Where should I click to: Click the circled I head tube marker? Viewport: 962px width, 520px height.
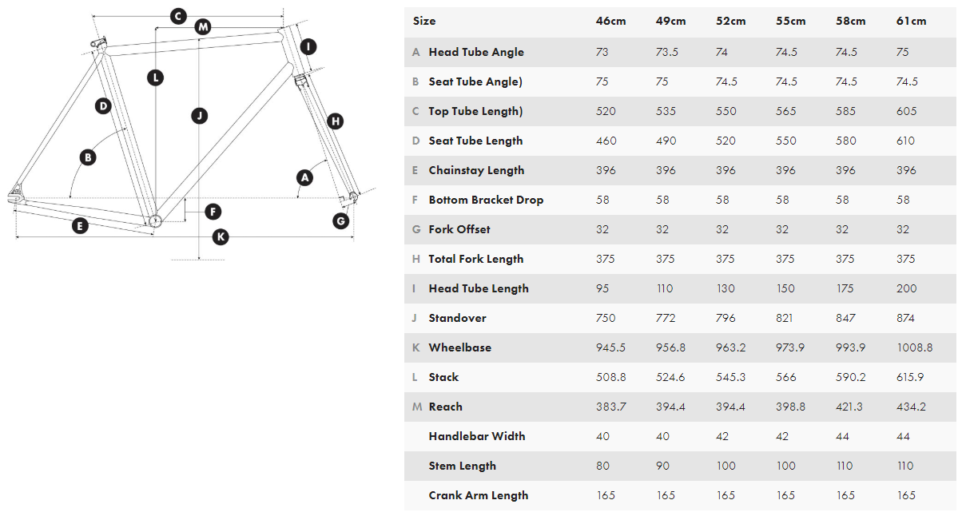click(x=308, y=46)
